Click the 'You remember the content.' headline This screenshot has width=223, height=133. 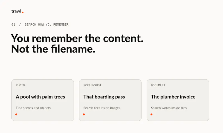pos(77,38)
